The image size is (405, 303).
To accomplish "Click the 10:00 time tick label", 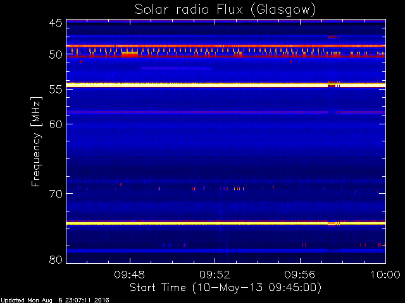I will (x=385, y=275).
